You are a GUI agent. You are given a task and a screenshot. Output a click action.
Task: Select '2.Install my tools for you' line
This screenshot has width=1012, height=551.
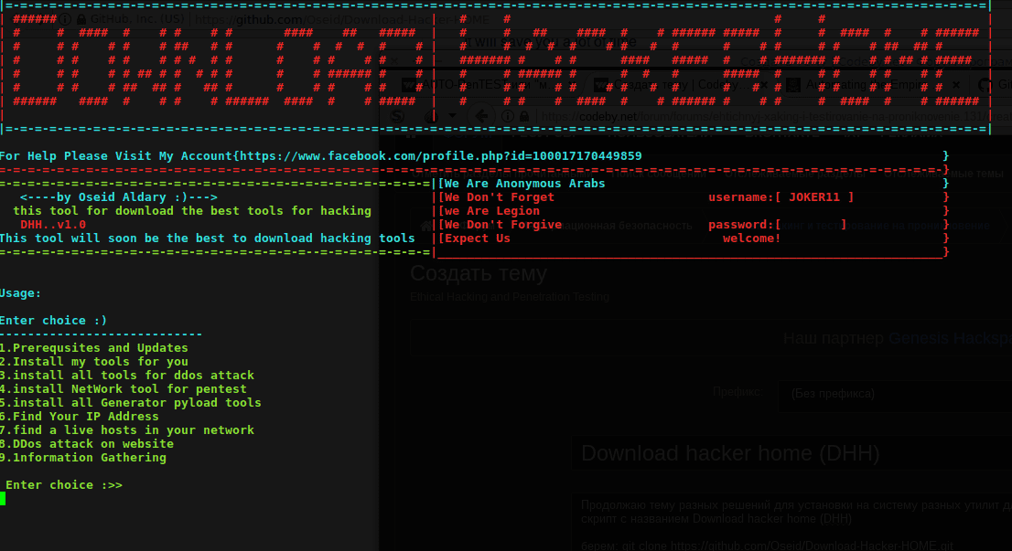(x=94, y=362)
